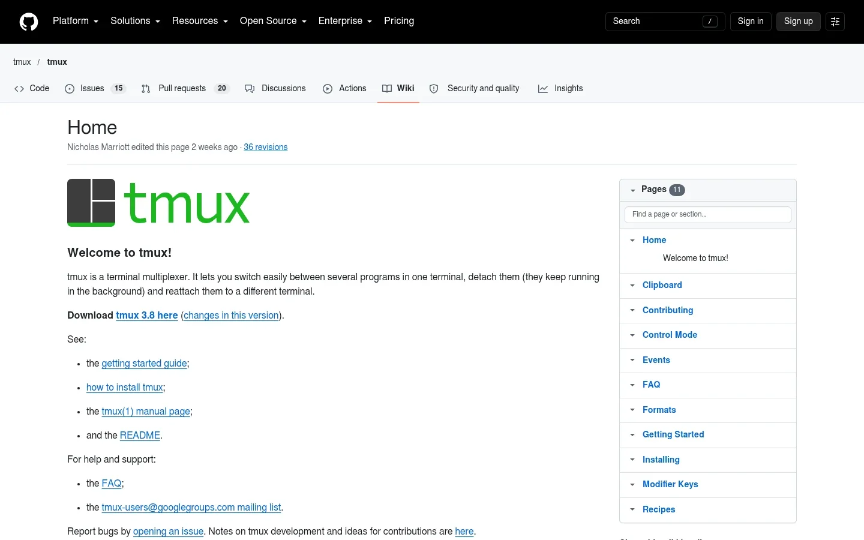The image size is (864, 540).
Task: Click the GitHub logo icon
Action: coord(29,22)
